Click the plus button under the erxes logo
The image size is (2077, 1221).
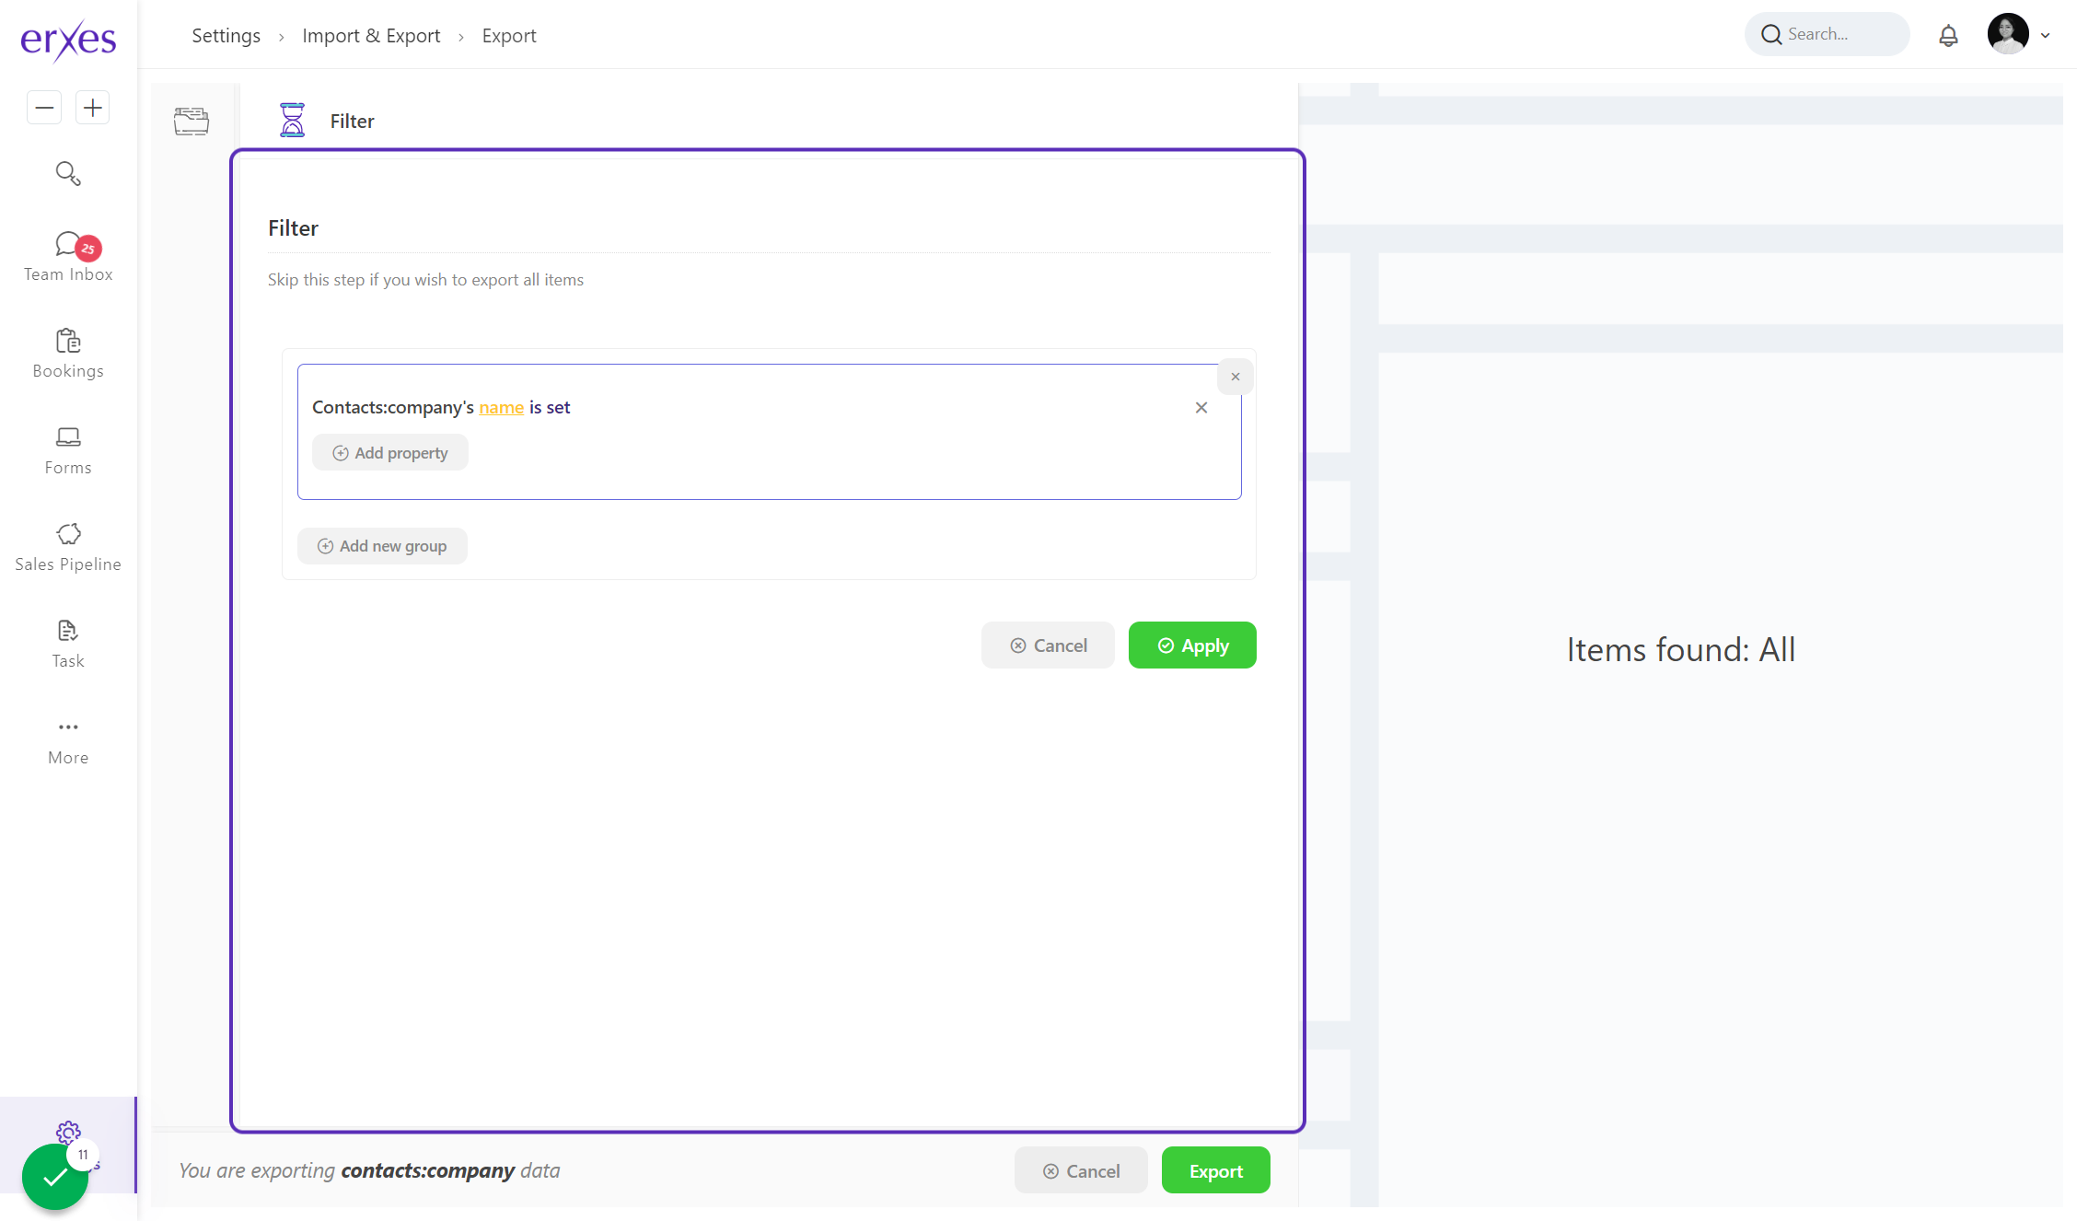tap(92, 108)
